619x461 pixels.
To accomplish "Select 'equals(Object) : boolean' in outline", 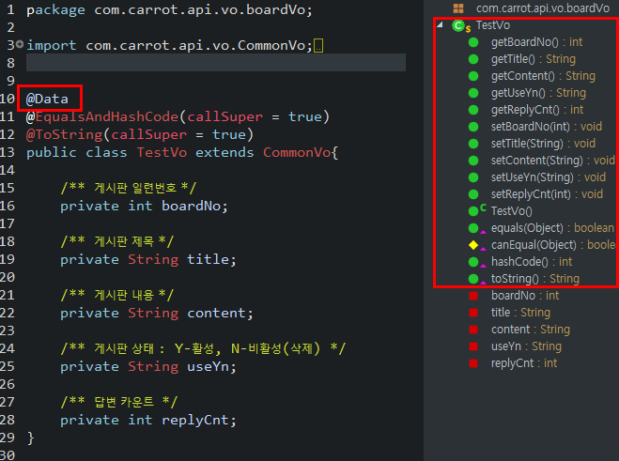I will click(552, 228).
